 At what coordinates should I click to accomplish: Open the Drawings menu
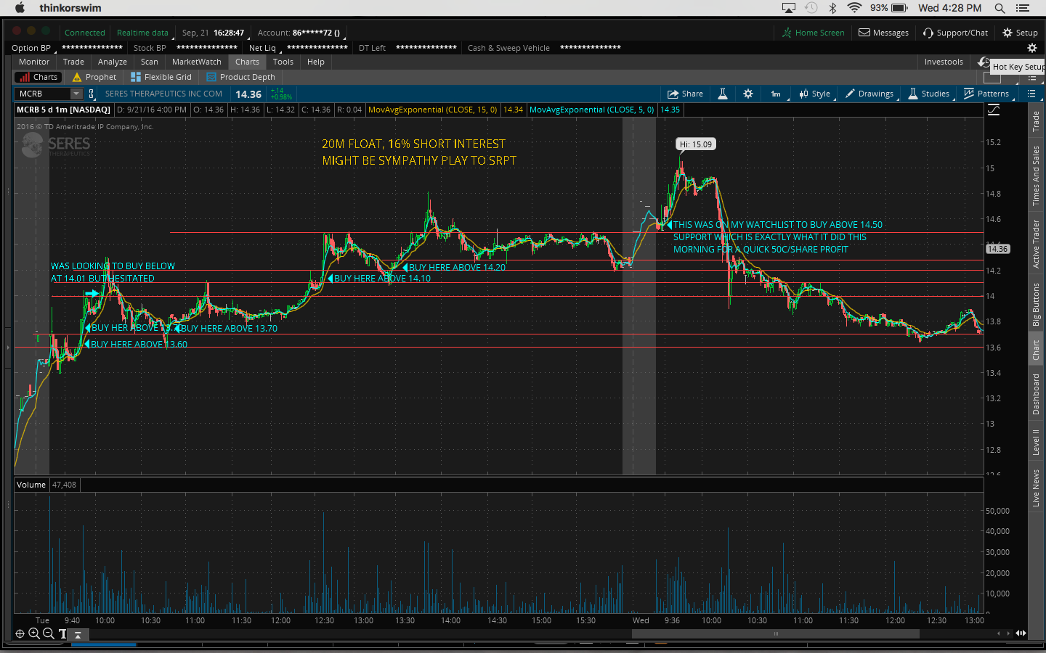point(869,94)
